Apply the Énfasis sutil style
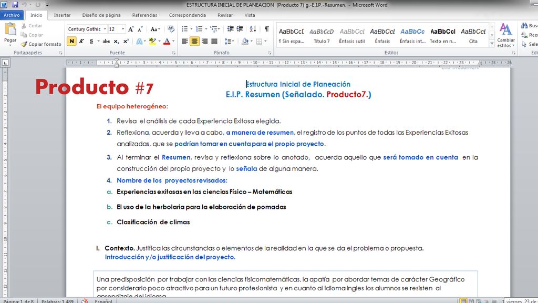Screen dimensions: 538x303 (351, 35)
